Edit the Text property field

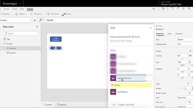click(185, 39)
